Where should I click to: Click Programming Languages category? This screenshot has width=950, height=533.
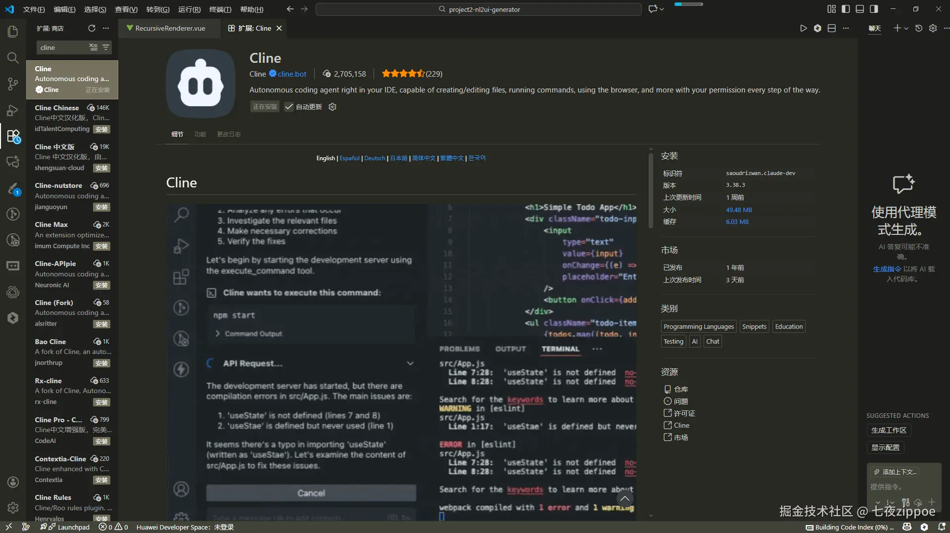point(699,326)
